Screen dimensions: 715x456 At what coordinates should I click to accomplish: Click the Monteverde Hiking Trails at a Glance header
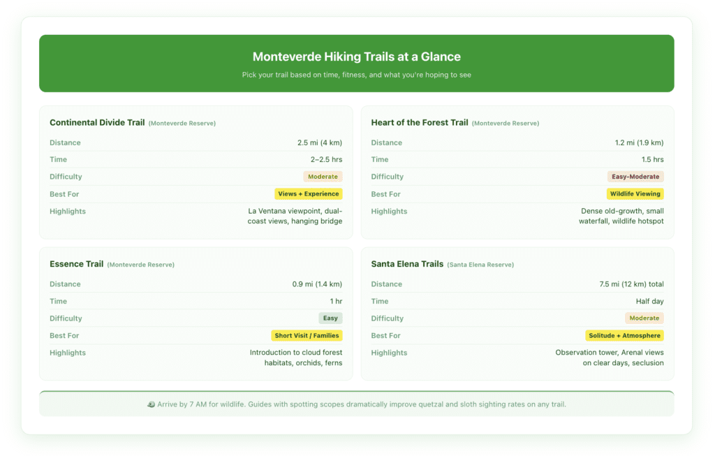[x=357, y=57]
